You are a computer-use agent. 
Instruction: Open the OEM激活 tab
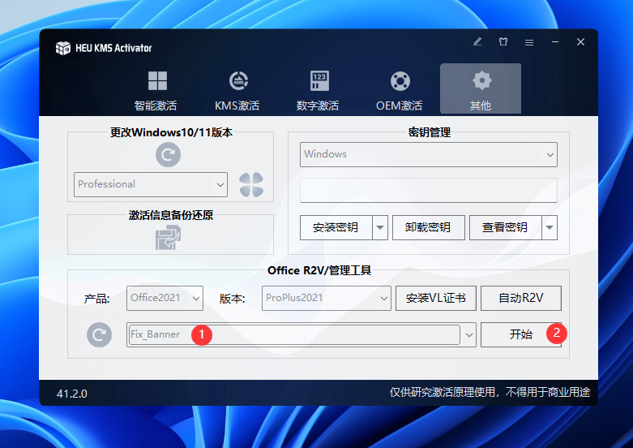[399, 89]
